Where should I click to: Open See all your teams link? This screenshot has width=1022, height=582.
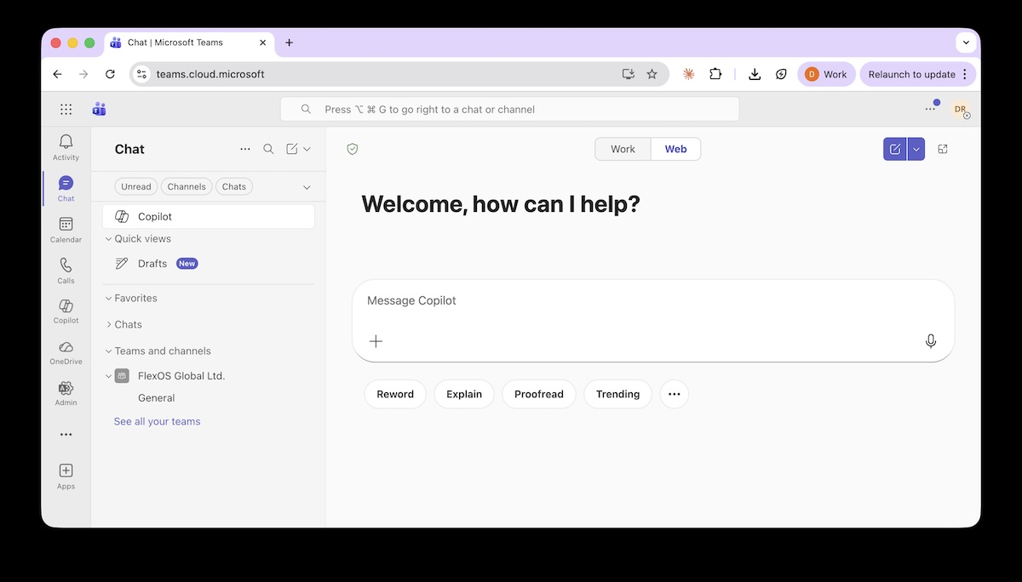click(x=158, y=421)
